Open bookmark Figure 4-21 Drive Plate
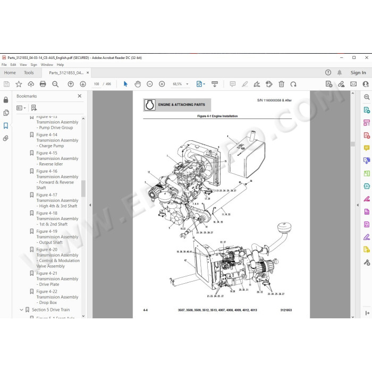This screenshot has width=372, height=372. point(57,279)
